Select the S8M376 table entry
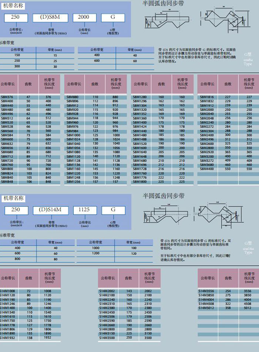The width and height of the screenshot is (259, 352). point(7,97)
